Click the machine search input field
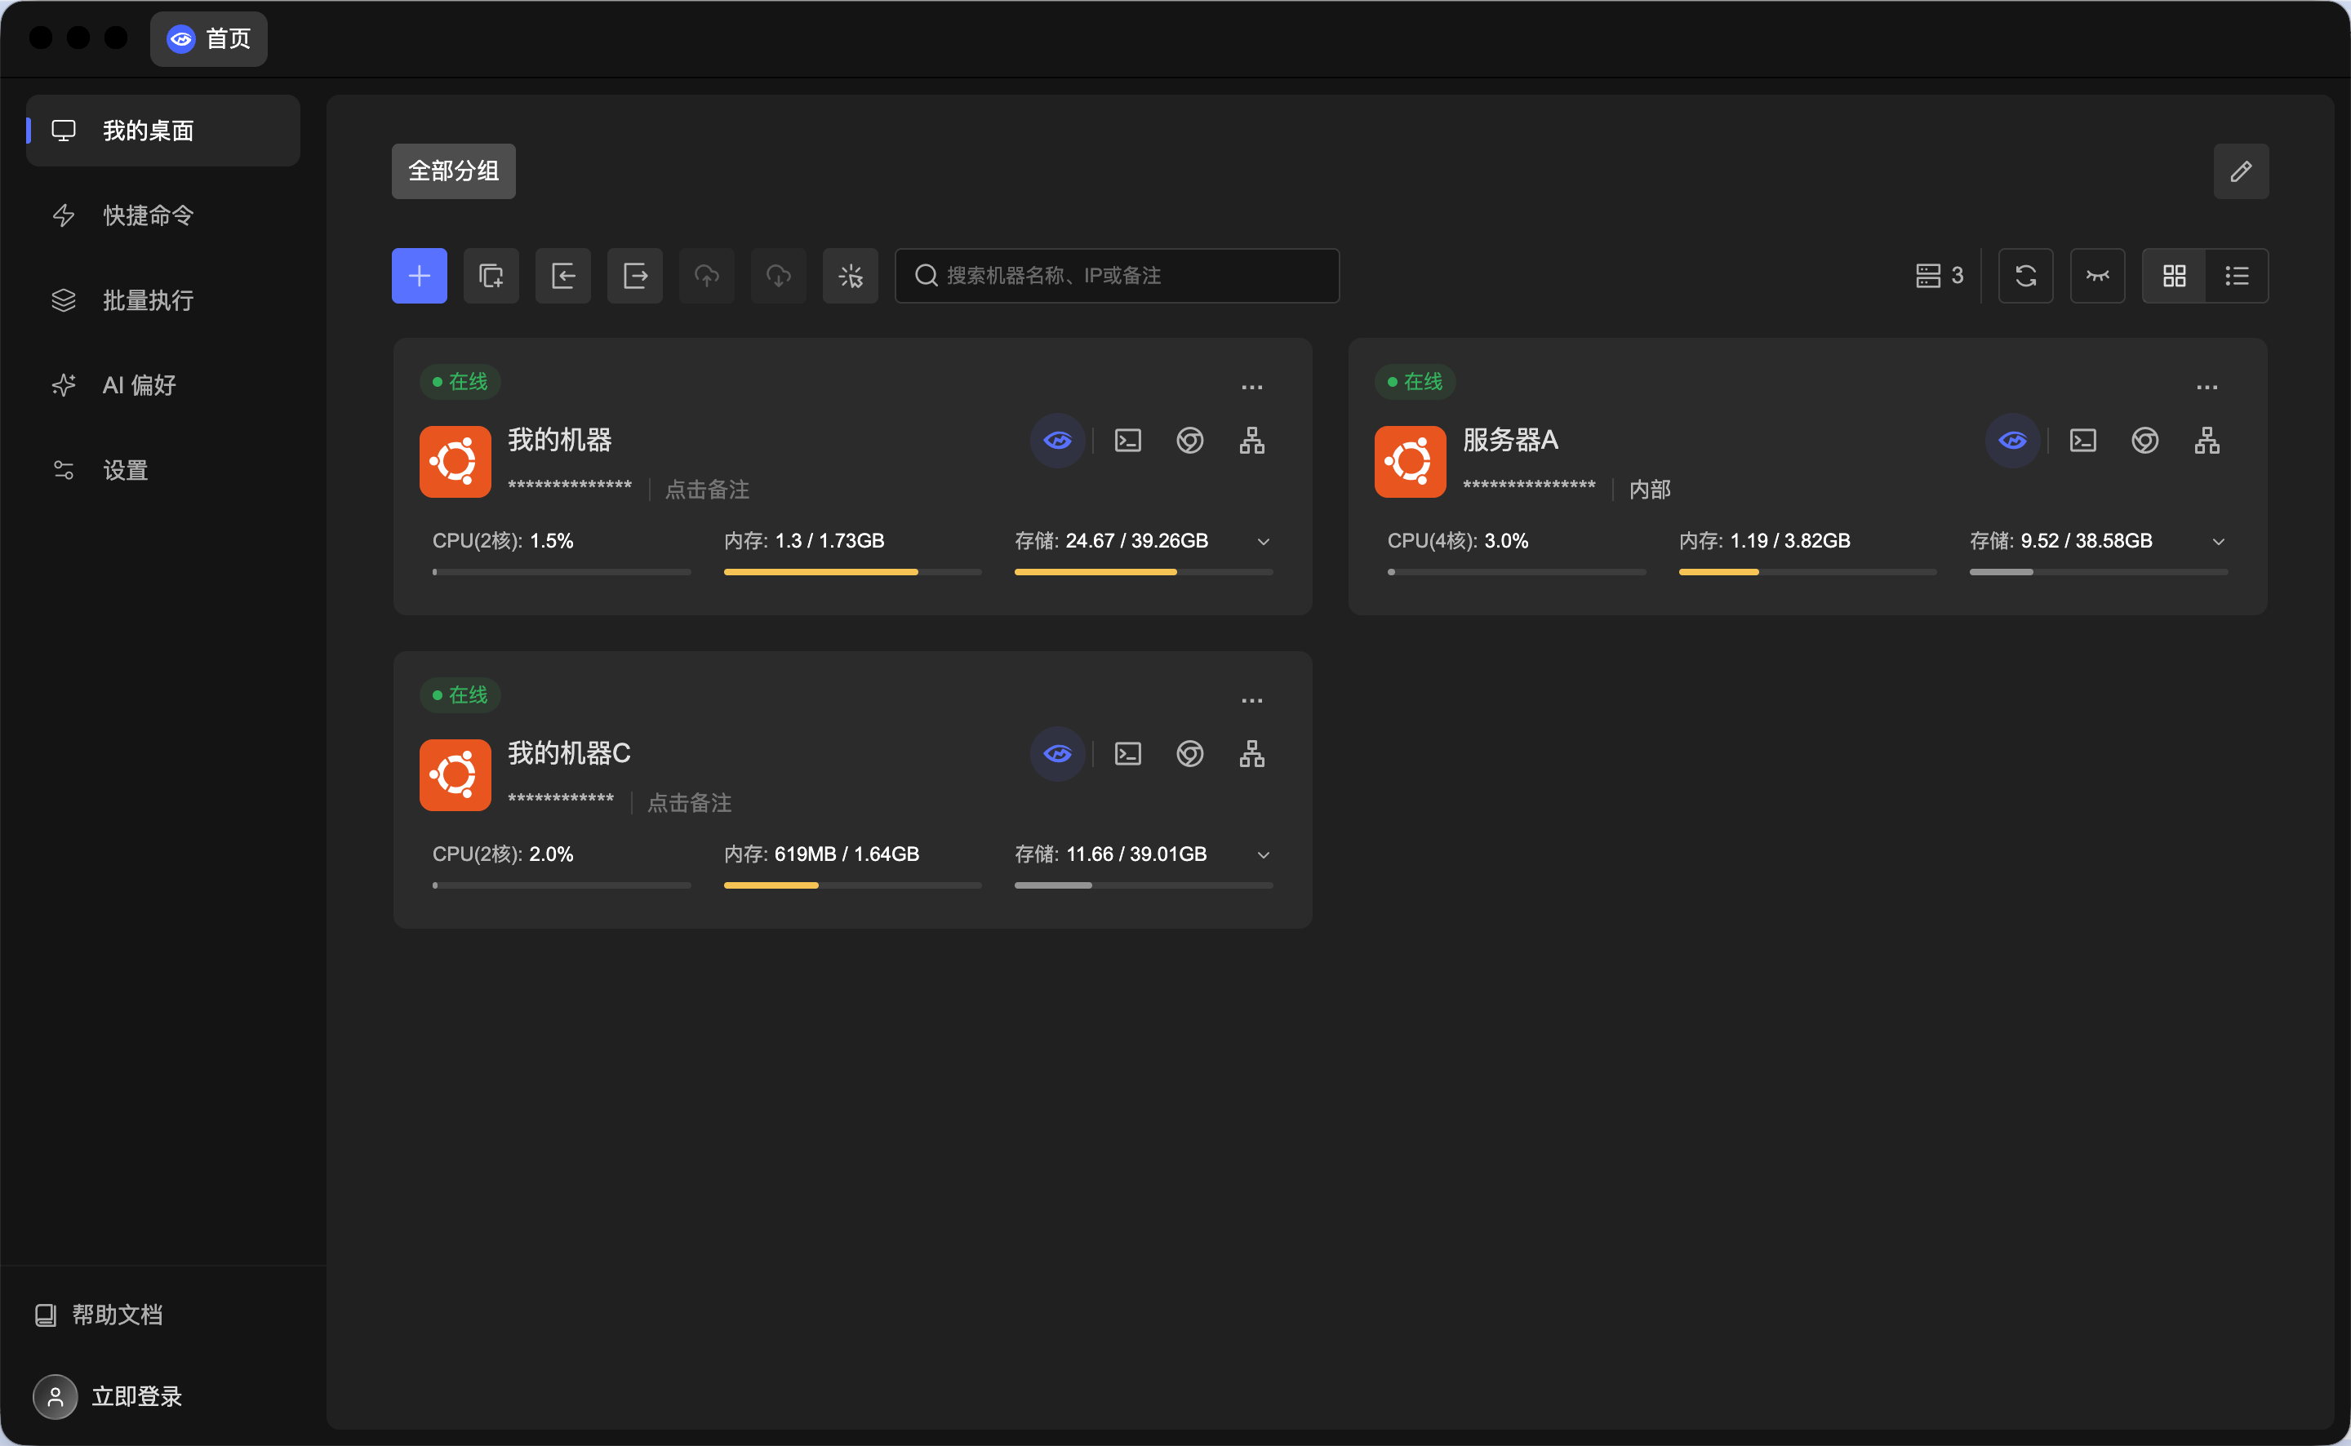This screenshot has width=2351, height=1446. tap(1118, 277)
